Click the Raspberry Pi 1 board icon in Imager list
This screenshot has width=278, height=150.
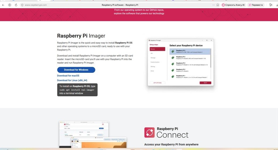click(173, 77)
